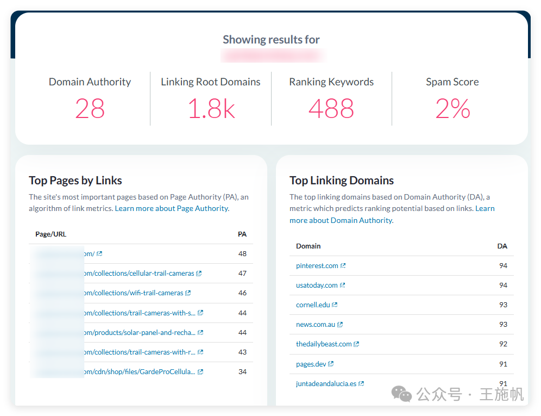
Task: Click the Linking Root Domains metric label
Action: [x=210, y=82]
